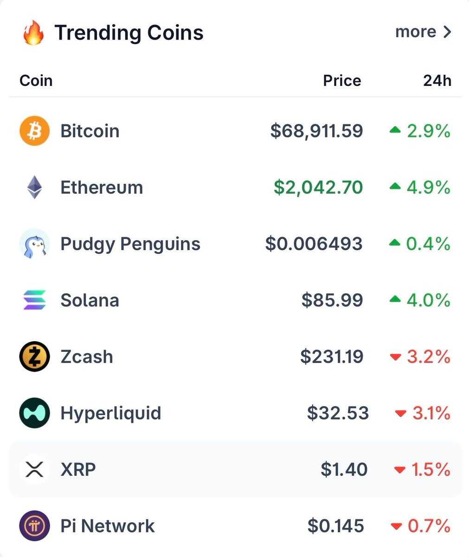Open the Bitcoin coin page link
469x557 pixels.
(x=90, y=131)
